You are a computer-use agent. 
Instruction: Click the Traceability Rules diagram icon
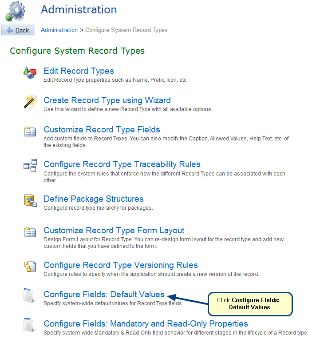pyautogui.click(x=29, y=166)
